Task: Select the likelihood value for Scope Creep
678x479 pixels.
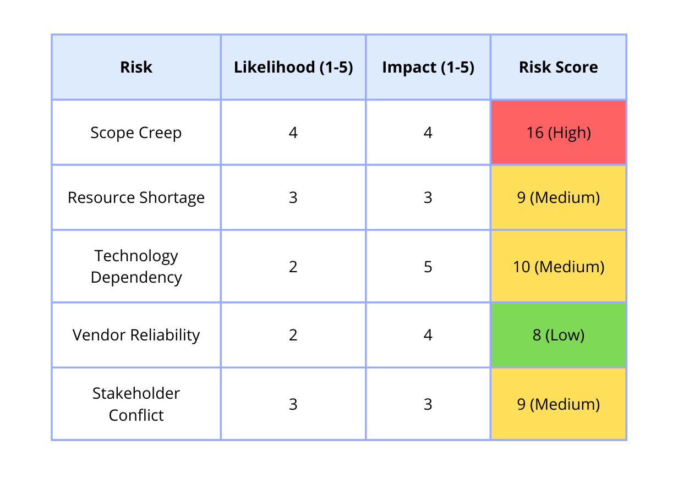Action: pyautogui.click(x=293, y=133)
